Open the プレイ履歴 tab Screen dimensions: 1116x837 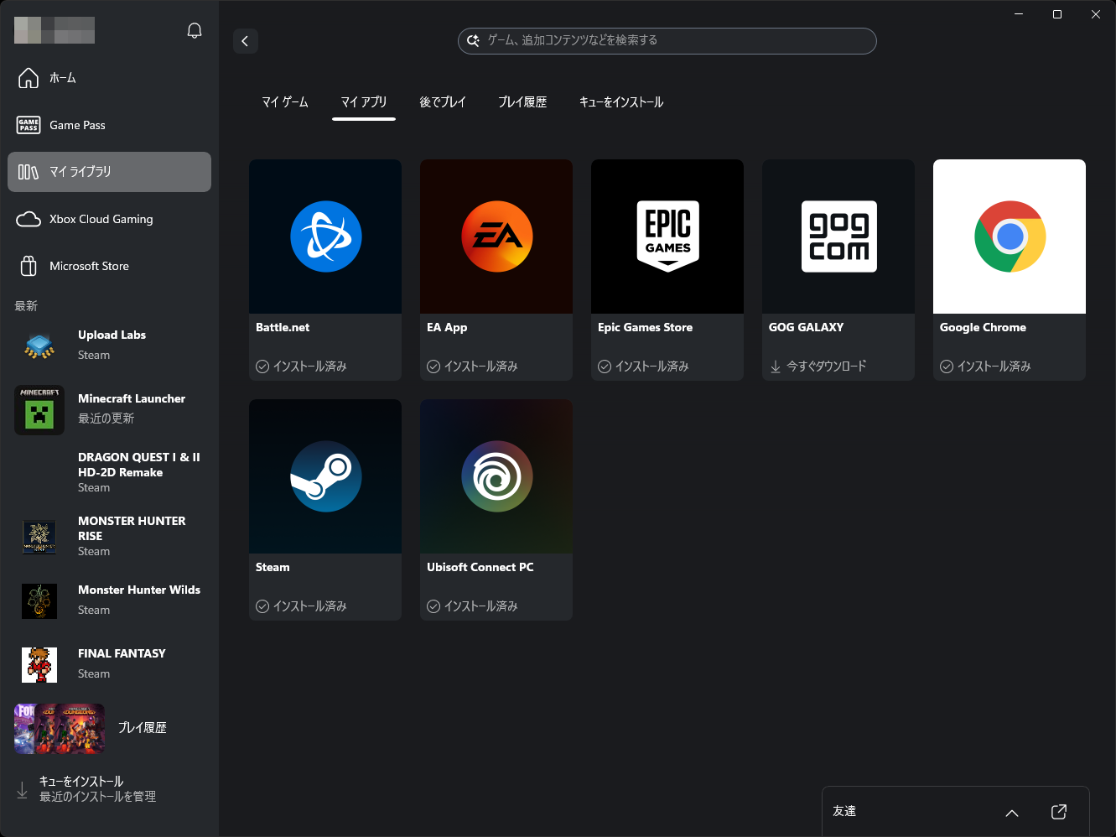point(522,101)
